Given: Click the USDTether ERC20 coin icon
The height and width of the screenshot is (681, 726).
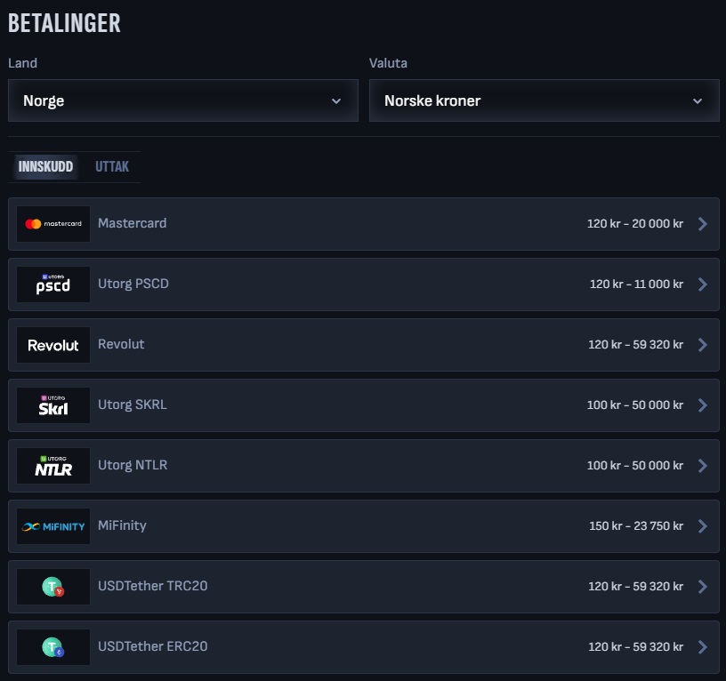Looking at the screenshot, I should click(53, 647).
